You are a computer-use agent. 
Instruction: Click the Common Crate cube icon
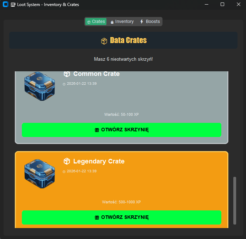pyautogui.click(x=67, y=74)
